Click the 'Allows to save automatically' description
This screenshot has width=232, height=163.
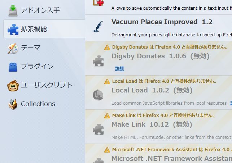pyautogui.click(x=172, y=8)
